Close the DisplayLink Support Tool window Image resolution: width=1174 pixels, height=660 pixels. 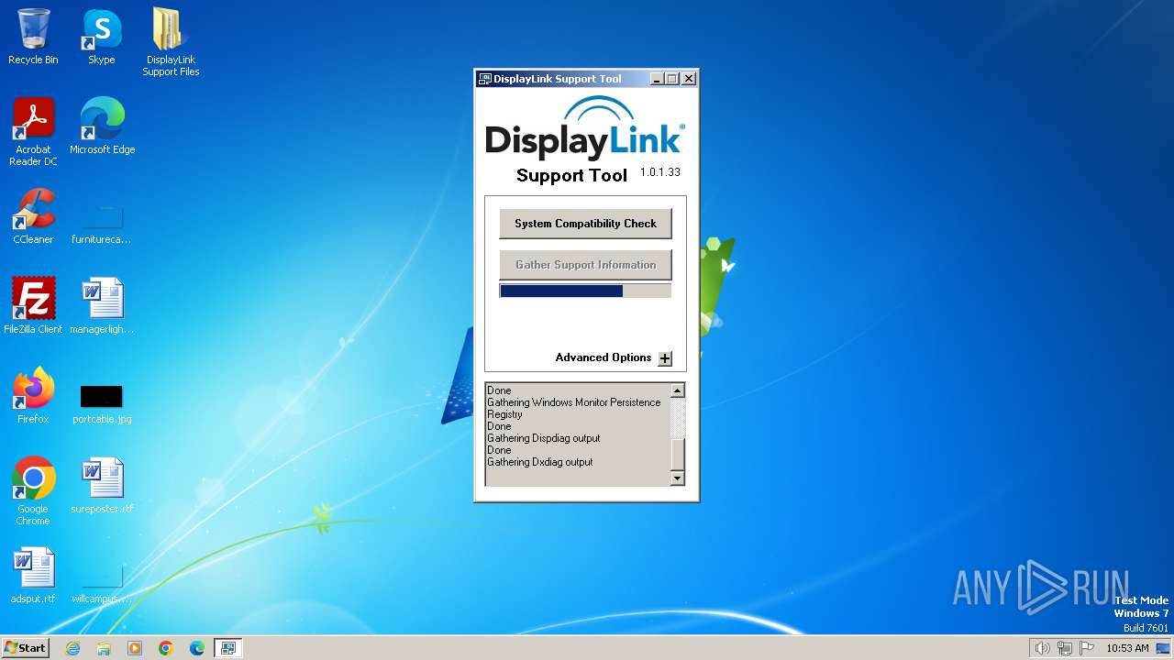pyautogui.click(x=689, y=79)
